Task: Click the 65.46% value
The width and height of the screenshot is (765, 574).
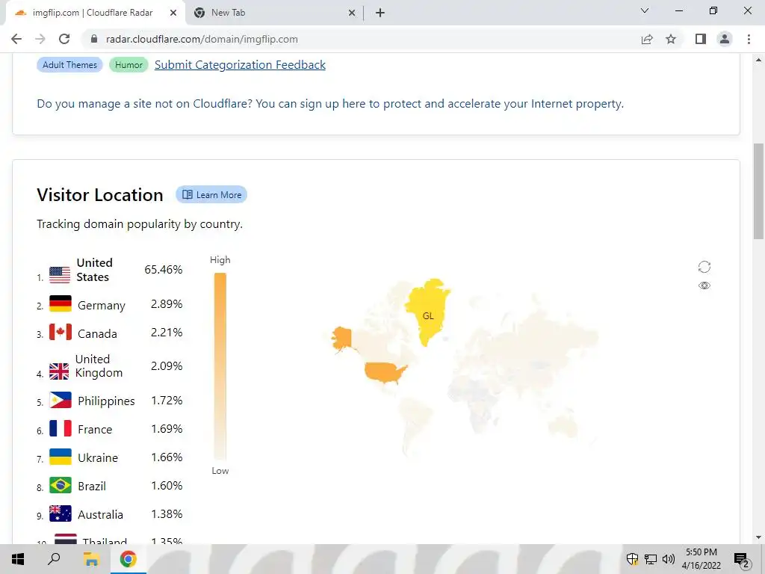Action: pyautogui.click(x=164, y=269)
